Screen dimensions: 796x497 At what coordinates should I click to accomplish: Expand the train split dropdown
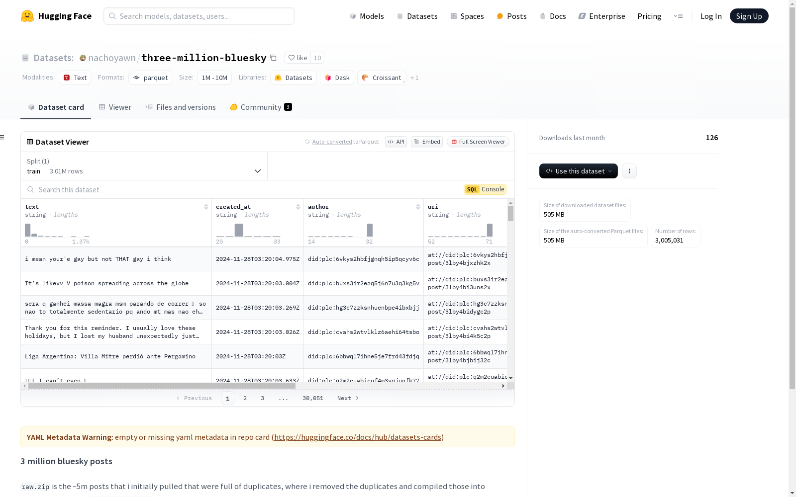click(x=144, y=166)
